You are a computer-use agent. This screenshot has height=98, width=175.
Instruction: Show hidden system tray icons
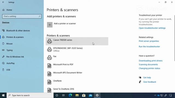(x=155, y=95)
